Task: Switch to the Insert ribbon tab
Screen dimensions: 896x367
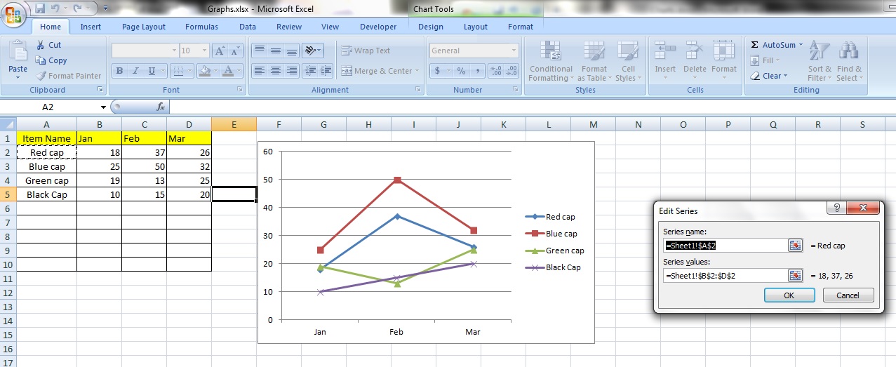Action: coord(91,27)
